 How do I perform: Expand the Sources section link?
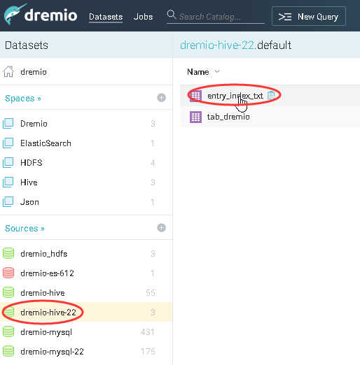25,228
